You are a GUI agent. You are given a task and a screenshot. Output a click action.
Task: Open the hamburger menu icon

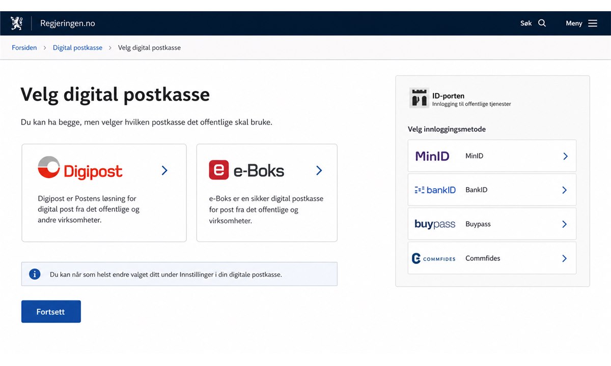click(593, 23)
